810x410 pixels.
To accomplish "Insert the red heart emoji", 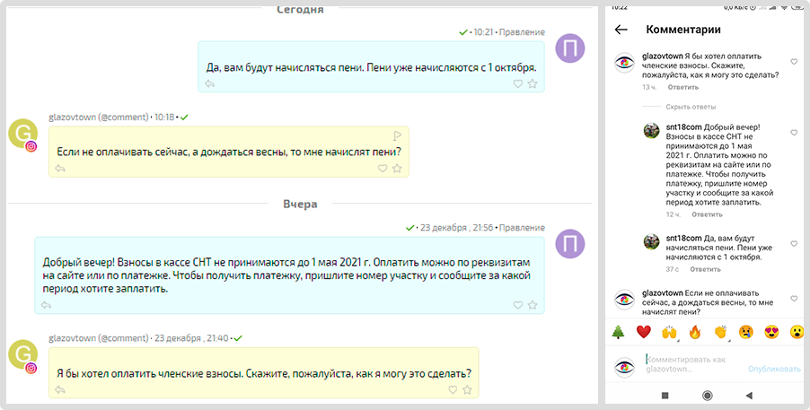I will tap(643, 332).
